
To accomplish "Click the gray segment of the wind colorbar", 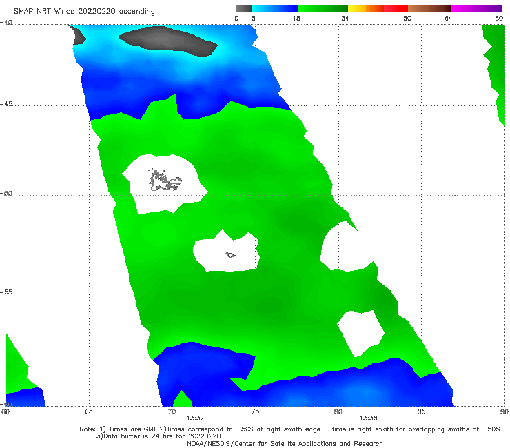I will (x=244, y=8).
